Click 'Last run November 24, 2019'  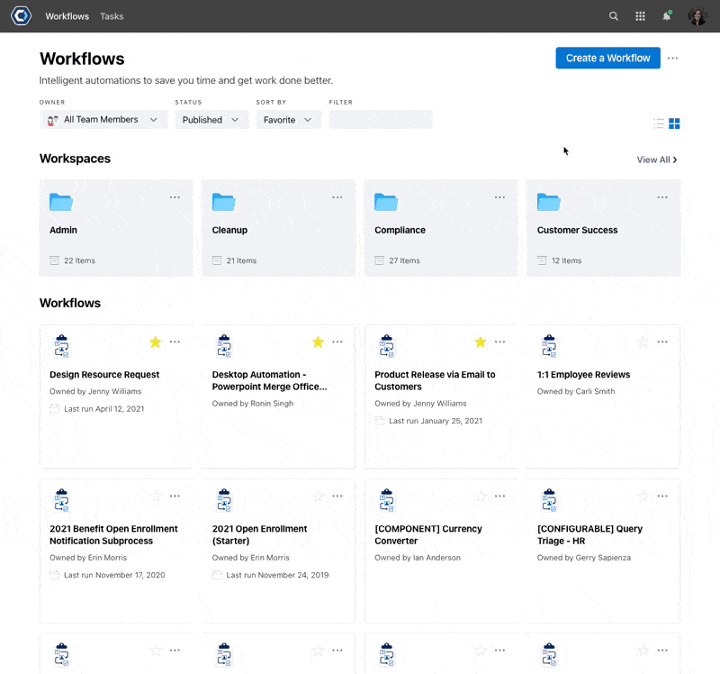click(277, 575)
